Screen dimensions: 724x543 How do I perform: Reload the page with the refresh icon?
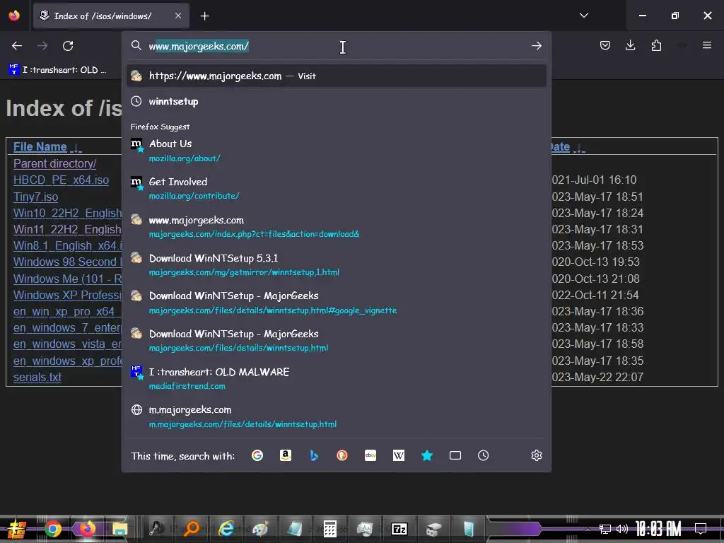(x=68, y=46)
